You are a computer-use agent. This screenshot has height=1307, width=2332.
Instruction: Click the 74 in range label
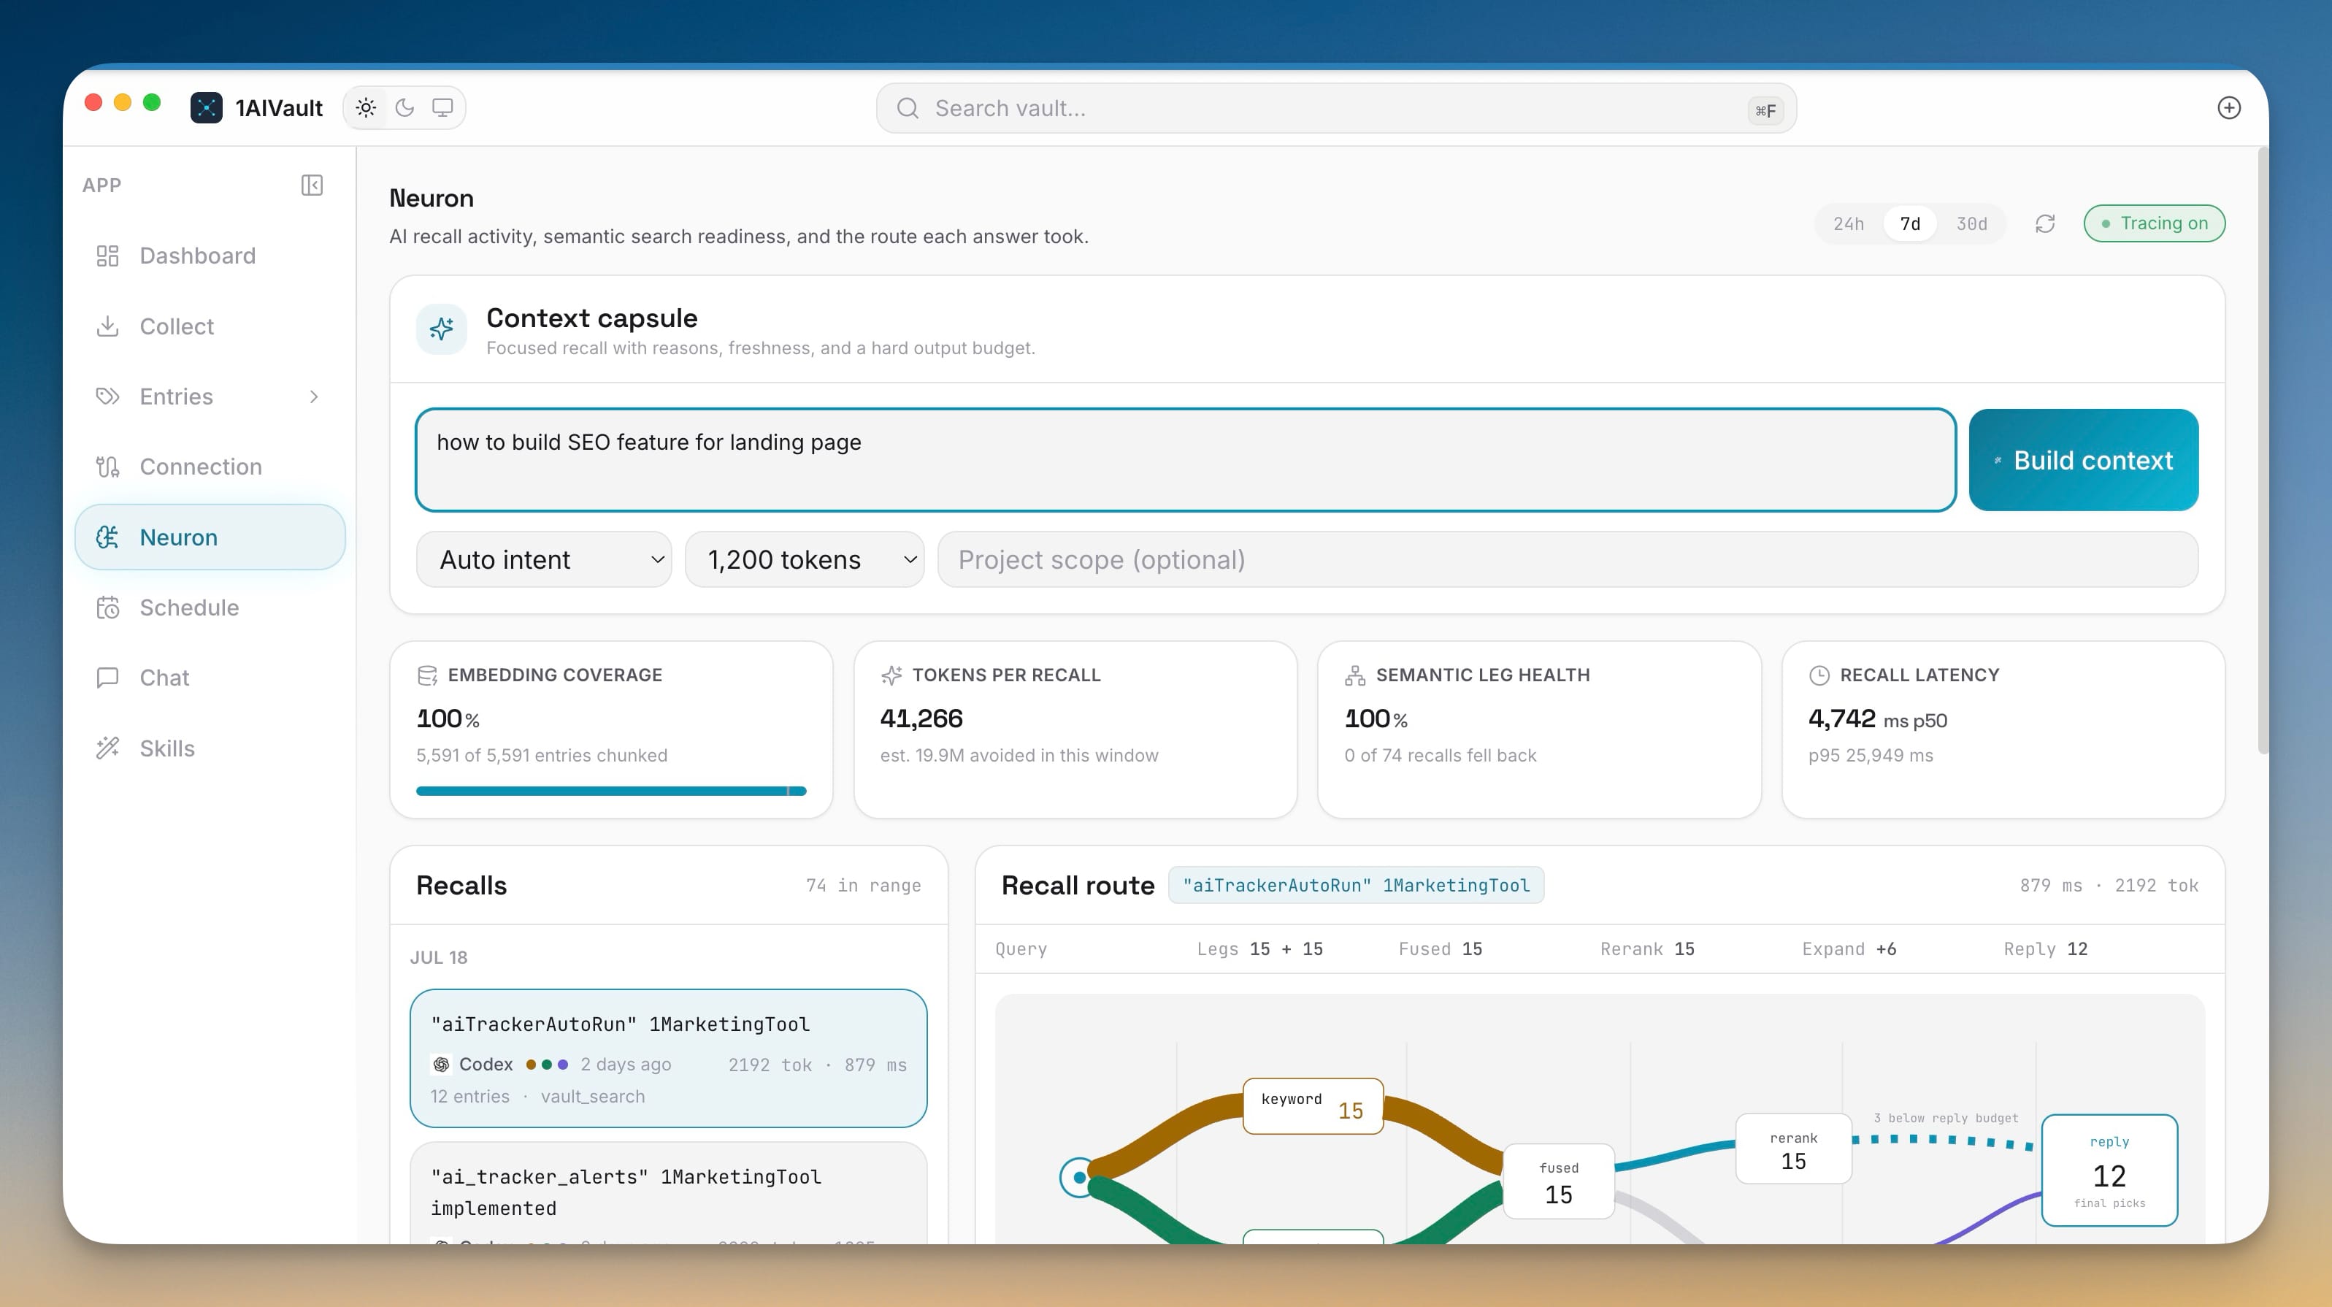pos(864,885)
